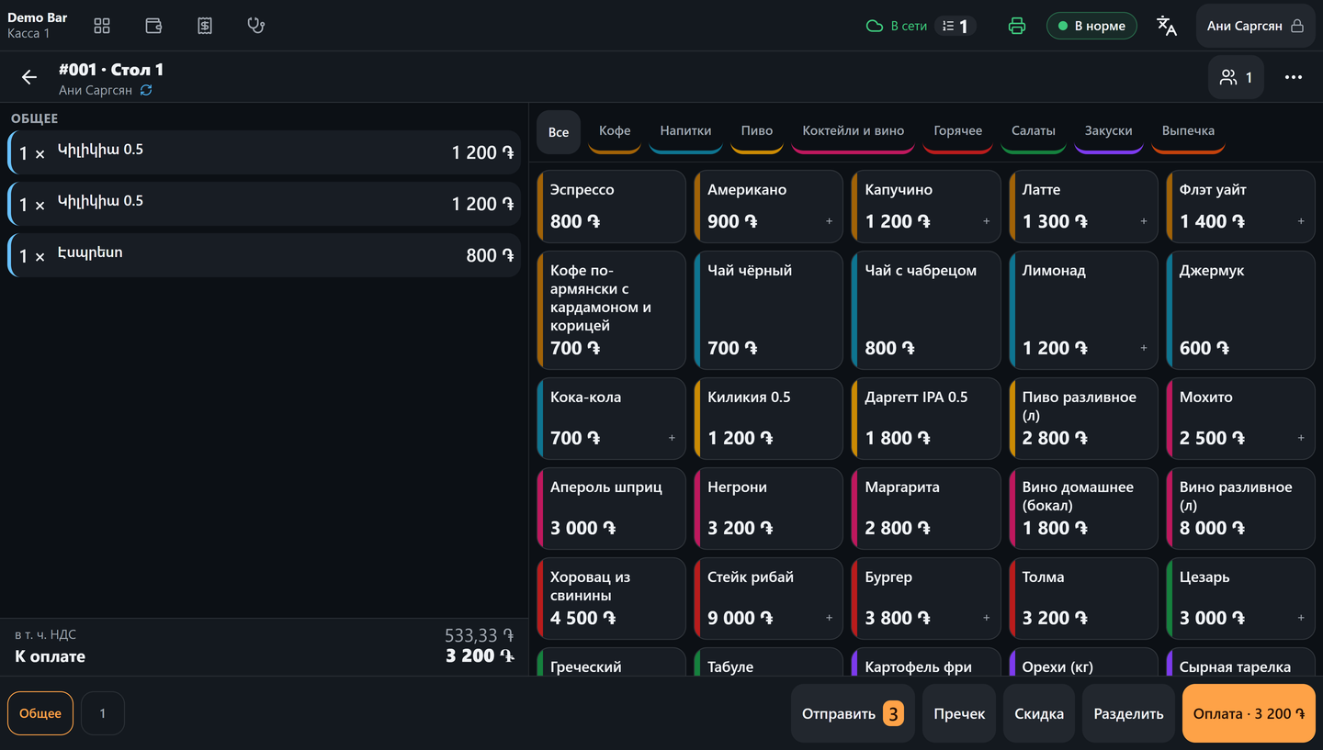Screen dimensions: 1323x750
Task: Open the tables grid view icon
Action: (102, 26)
